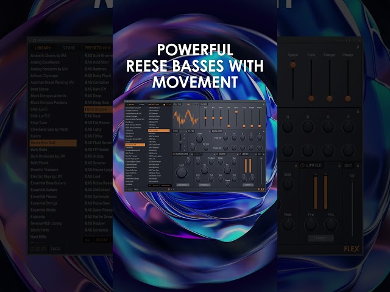The image size is (390, 292).
Task: Click Tone macro slider handle in background FLEX
Action: 311,99
